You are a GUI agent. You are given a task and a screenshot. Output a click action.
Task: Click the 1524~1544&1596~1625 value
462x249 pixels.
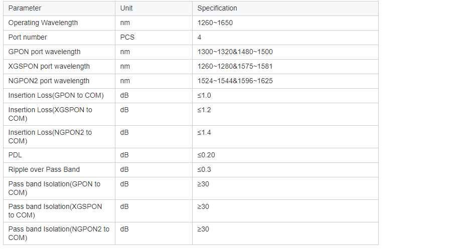(235, 81)
